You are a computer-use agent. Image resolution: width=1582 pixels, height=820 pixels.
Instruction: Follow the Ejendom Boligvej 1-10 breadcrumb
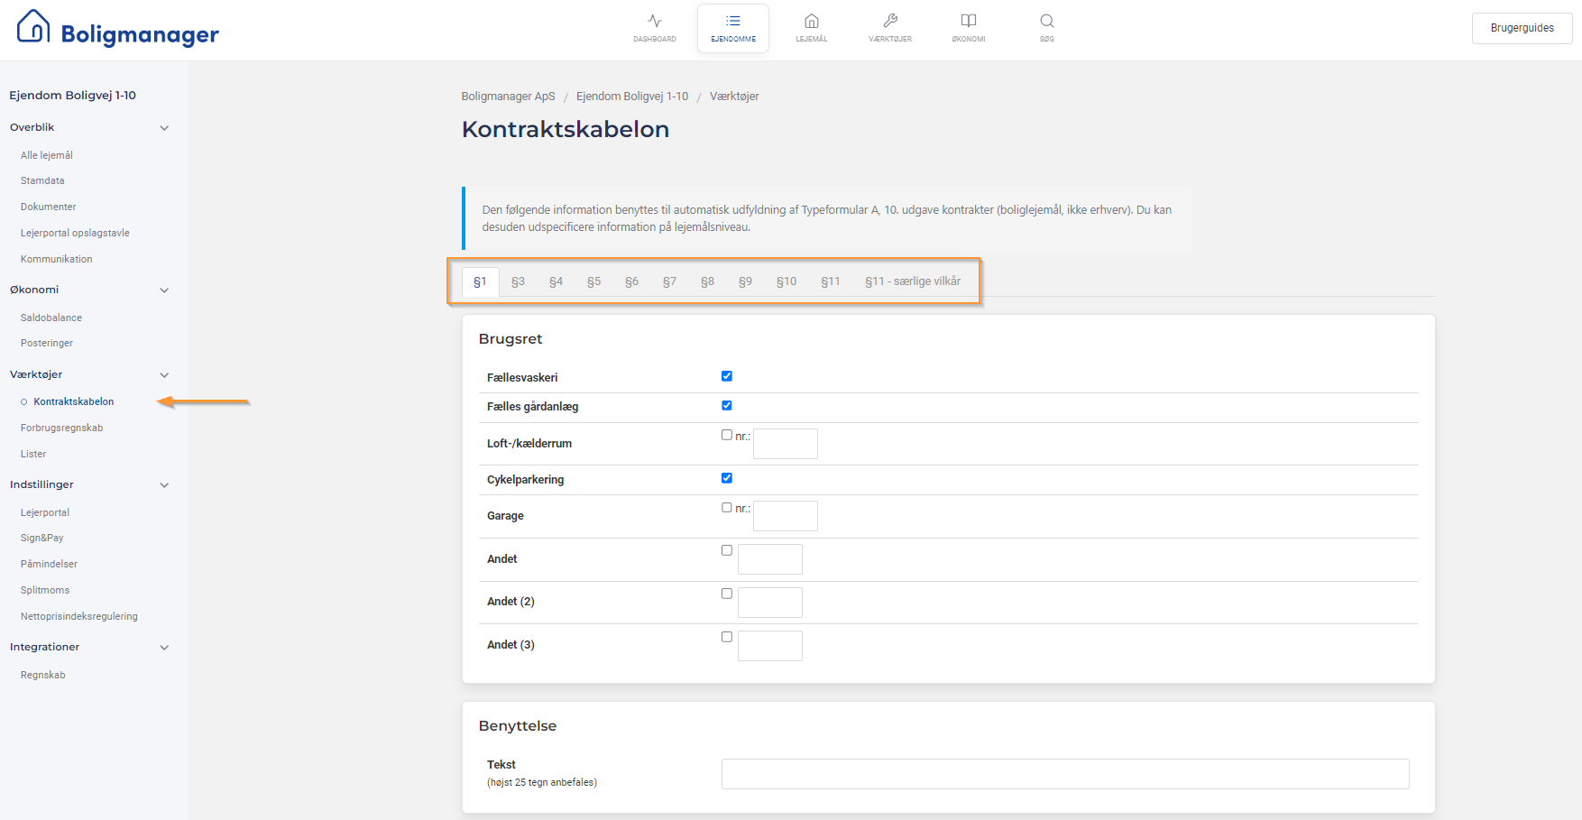tap(632, 97)
